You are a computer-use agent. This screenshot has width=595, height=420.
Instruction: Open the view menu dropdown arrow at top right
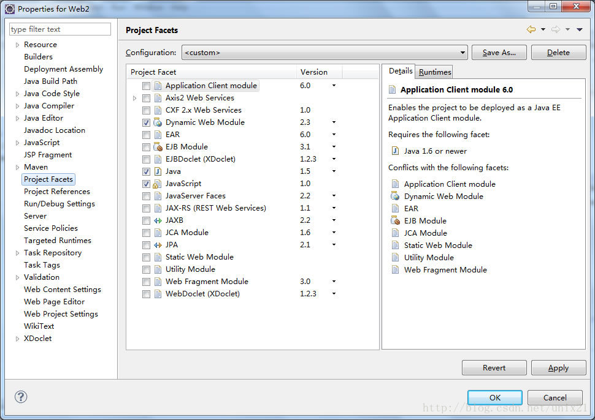coord(580,29)
